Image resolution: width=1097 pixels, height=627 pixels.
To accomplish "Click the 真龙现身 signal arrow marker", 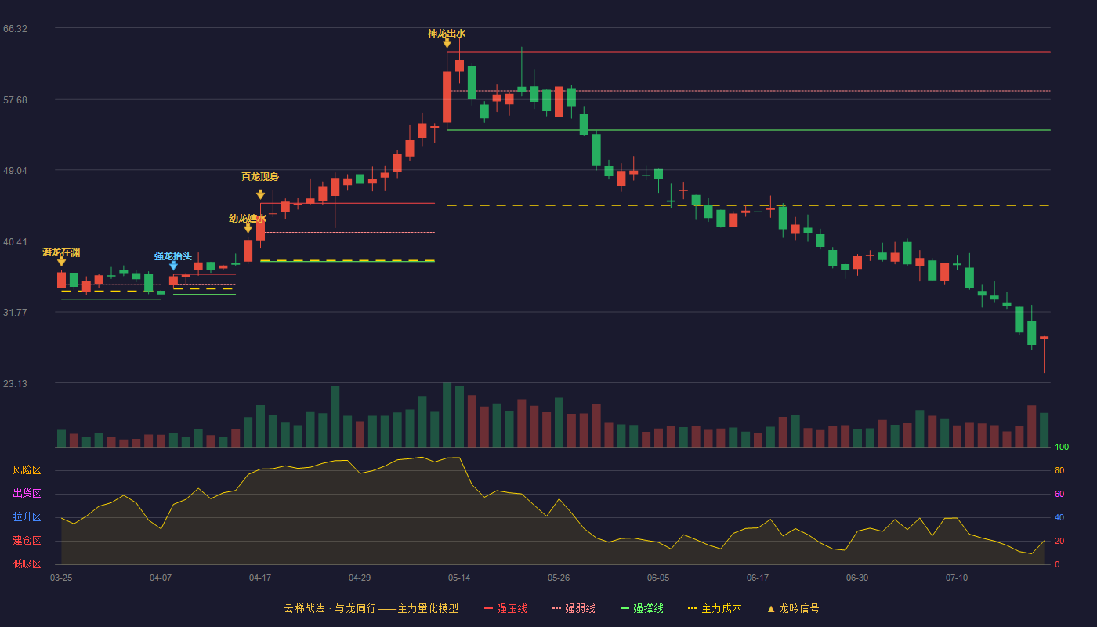I will click(260, 194).
